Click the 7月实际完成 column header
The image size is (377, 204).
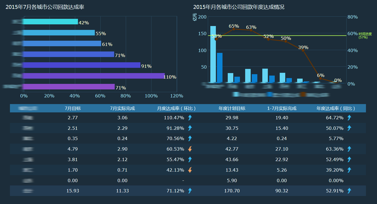pos(122,108)
